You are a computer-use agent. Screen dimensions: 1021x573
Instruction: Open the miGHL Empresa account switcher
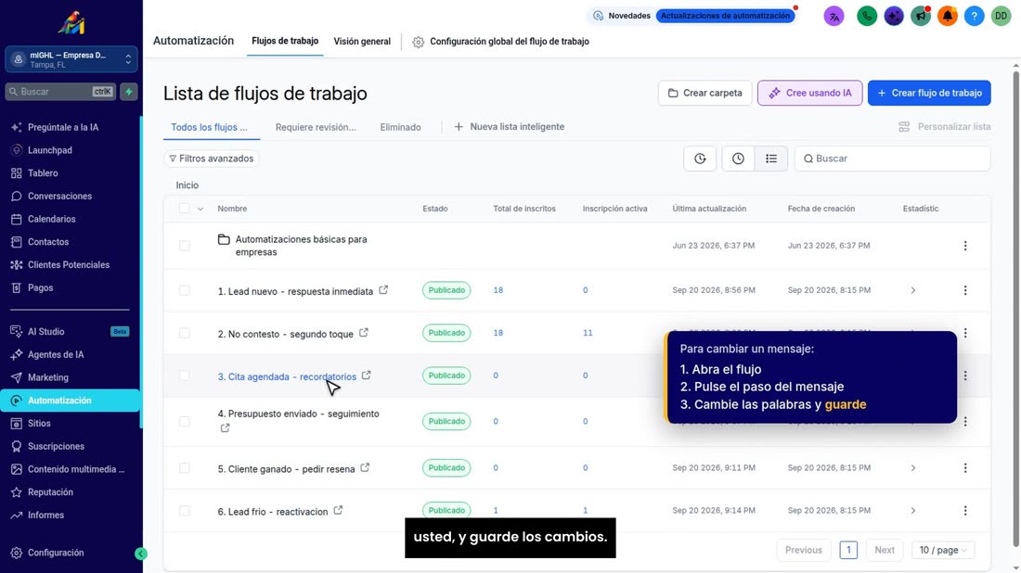(71, 59)
